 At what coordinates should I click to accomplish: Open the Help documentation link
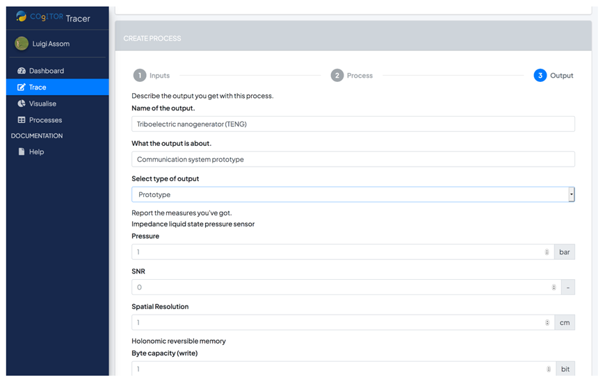(58, 152)
